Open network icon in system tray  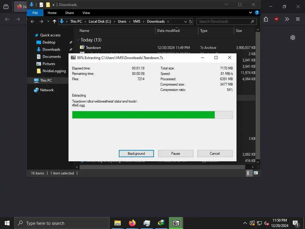259,223
